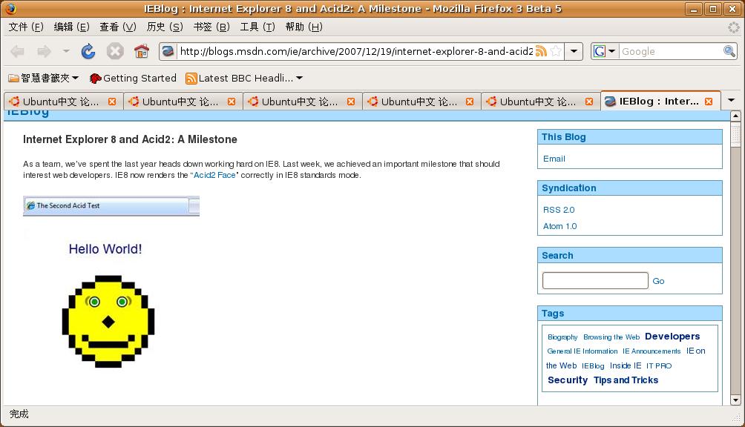Screen dimensions: 745x427
Task: Open the address bar history dropdown
Action: (x=574, y=51)
